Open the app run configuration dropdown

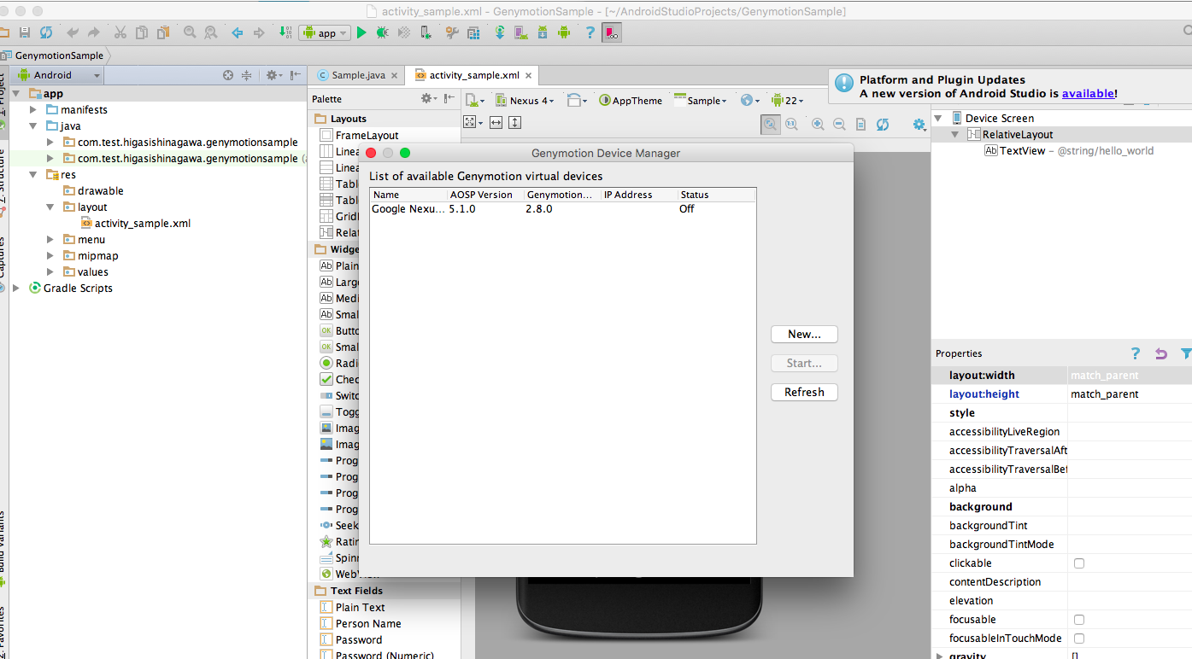(326, 33)
